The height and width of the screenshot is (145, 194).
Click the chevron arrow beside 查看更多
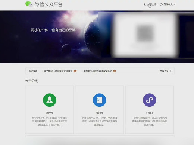coord(171,71)
